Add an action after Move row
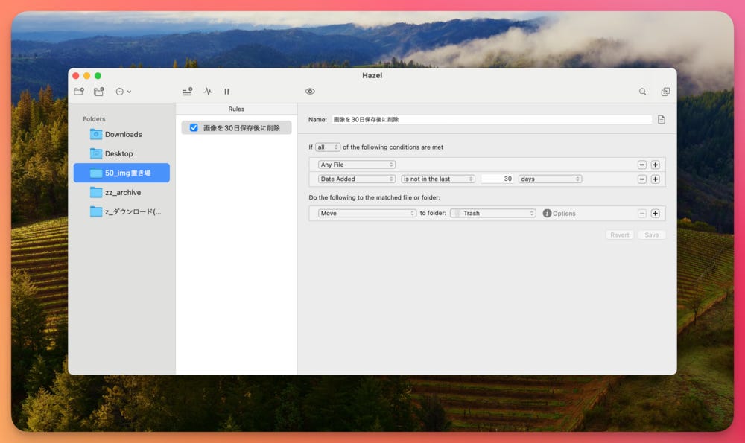Screen dimensions: 745x443 tap(655, 213)
